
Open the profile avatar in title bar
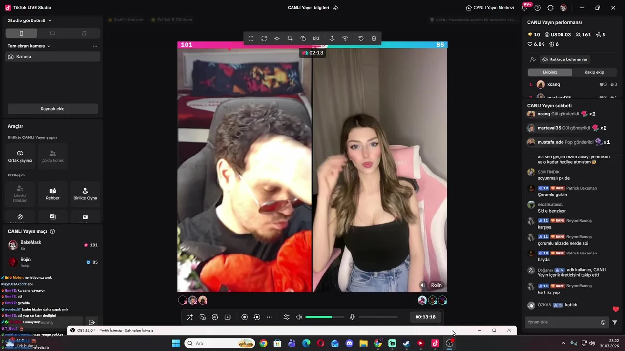coord(563,8)
